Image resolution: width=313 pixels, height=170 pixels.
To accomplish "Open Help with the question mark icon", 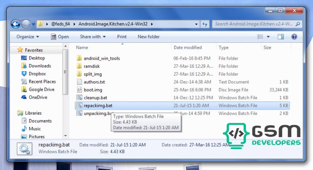I will pyautogui.click(x=294, y=37).
